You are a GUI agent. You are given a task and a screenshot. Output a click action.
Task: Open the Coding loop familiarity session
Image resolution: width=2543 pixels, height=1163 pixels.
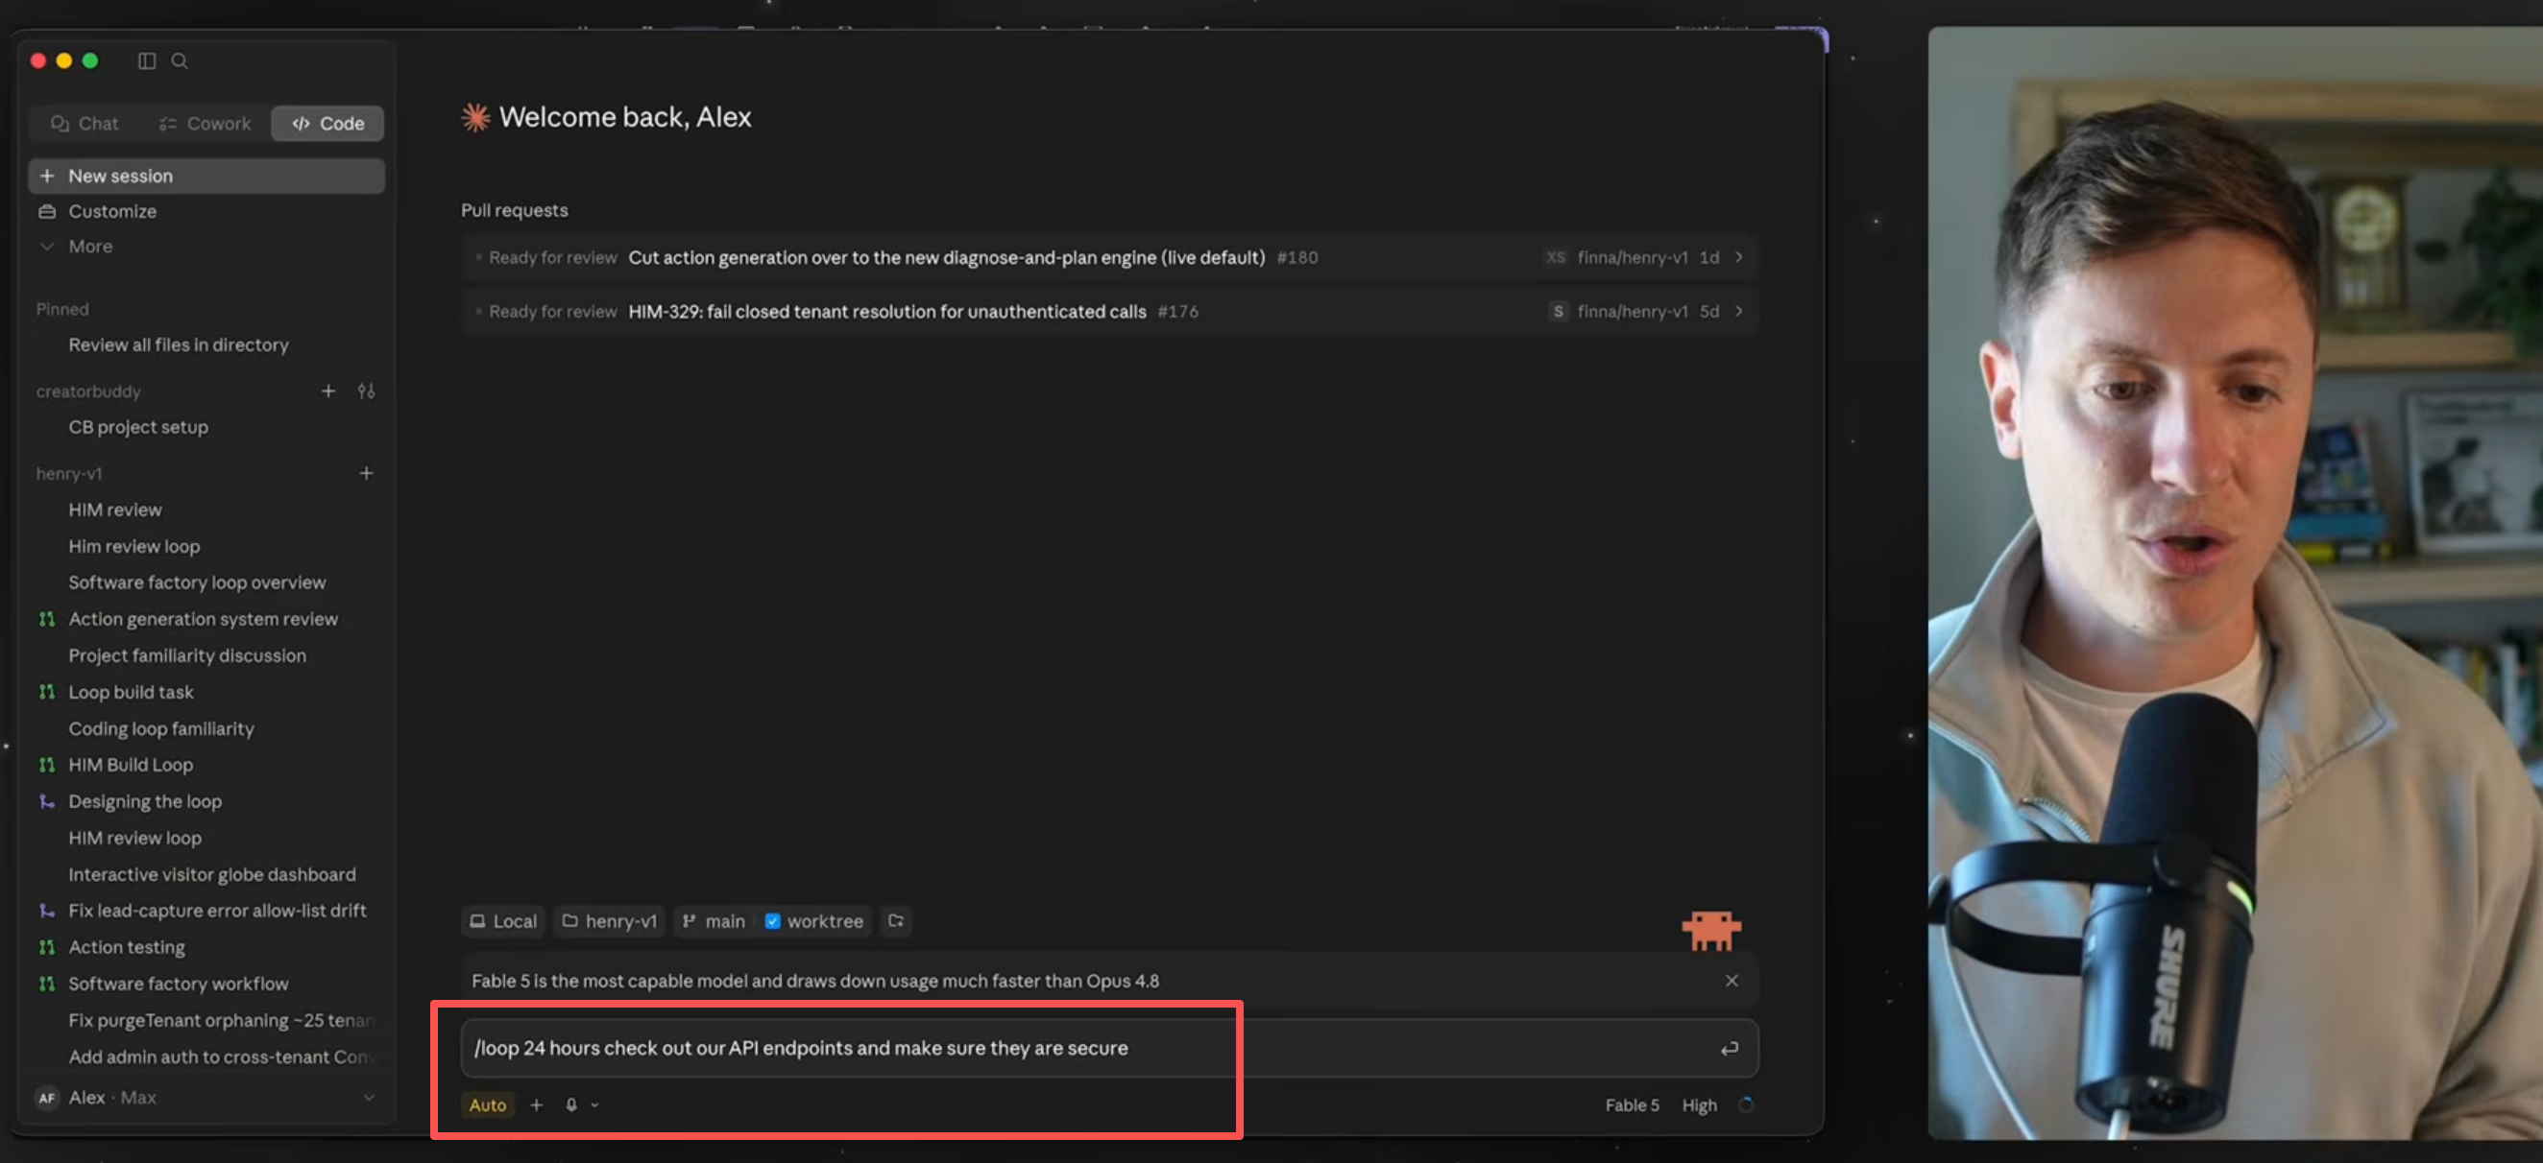coord(161,729)
